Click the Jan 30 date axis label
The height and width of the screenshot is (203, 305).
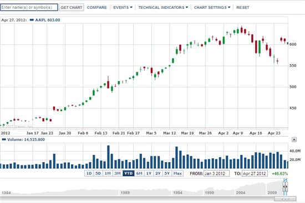pyautogui.click(x=65, y=133)
